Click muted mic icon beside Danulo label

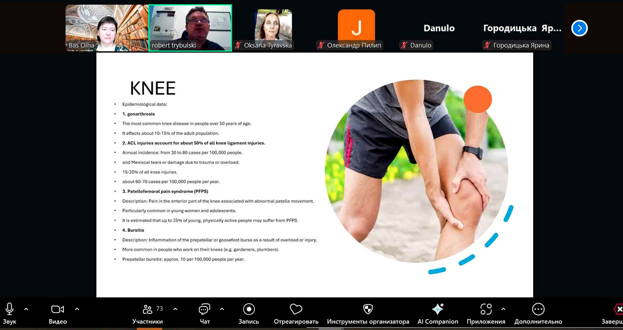pyautogui.click(x=403, y=46)
